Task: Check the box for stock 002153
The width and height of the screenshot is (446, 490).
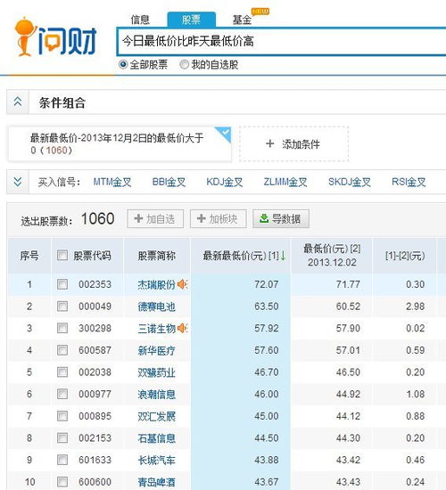Action: point(62,437)
